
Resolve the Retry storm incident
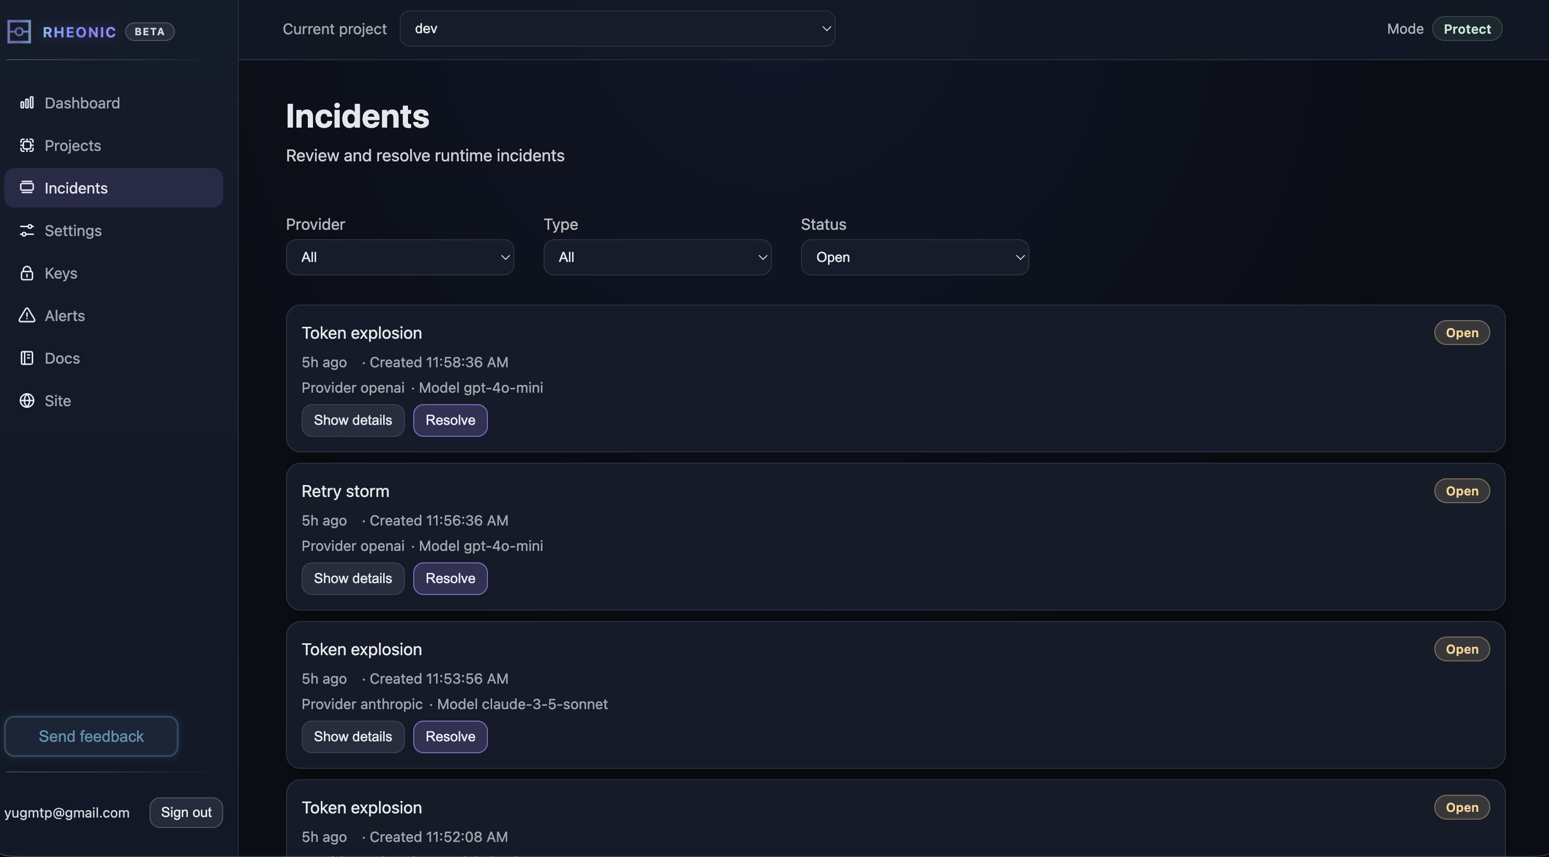pyautogui.click(x=450, y=578)
